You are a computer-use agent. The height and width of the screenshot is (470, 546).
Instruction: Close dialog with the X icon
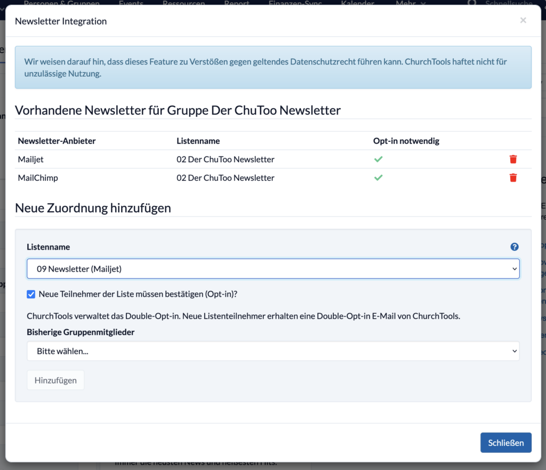pos(523,20)
